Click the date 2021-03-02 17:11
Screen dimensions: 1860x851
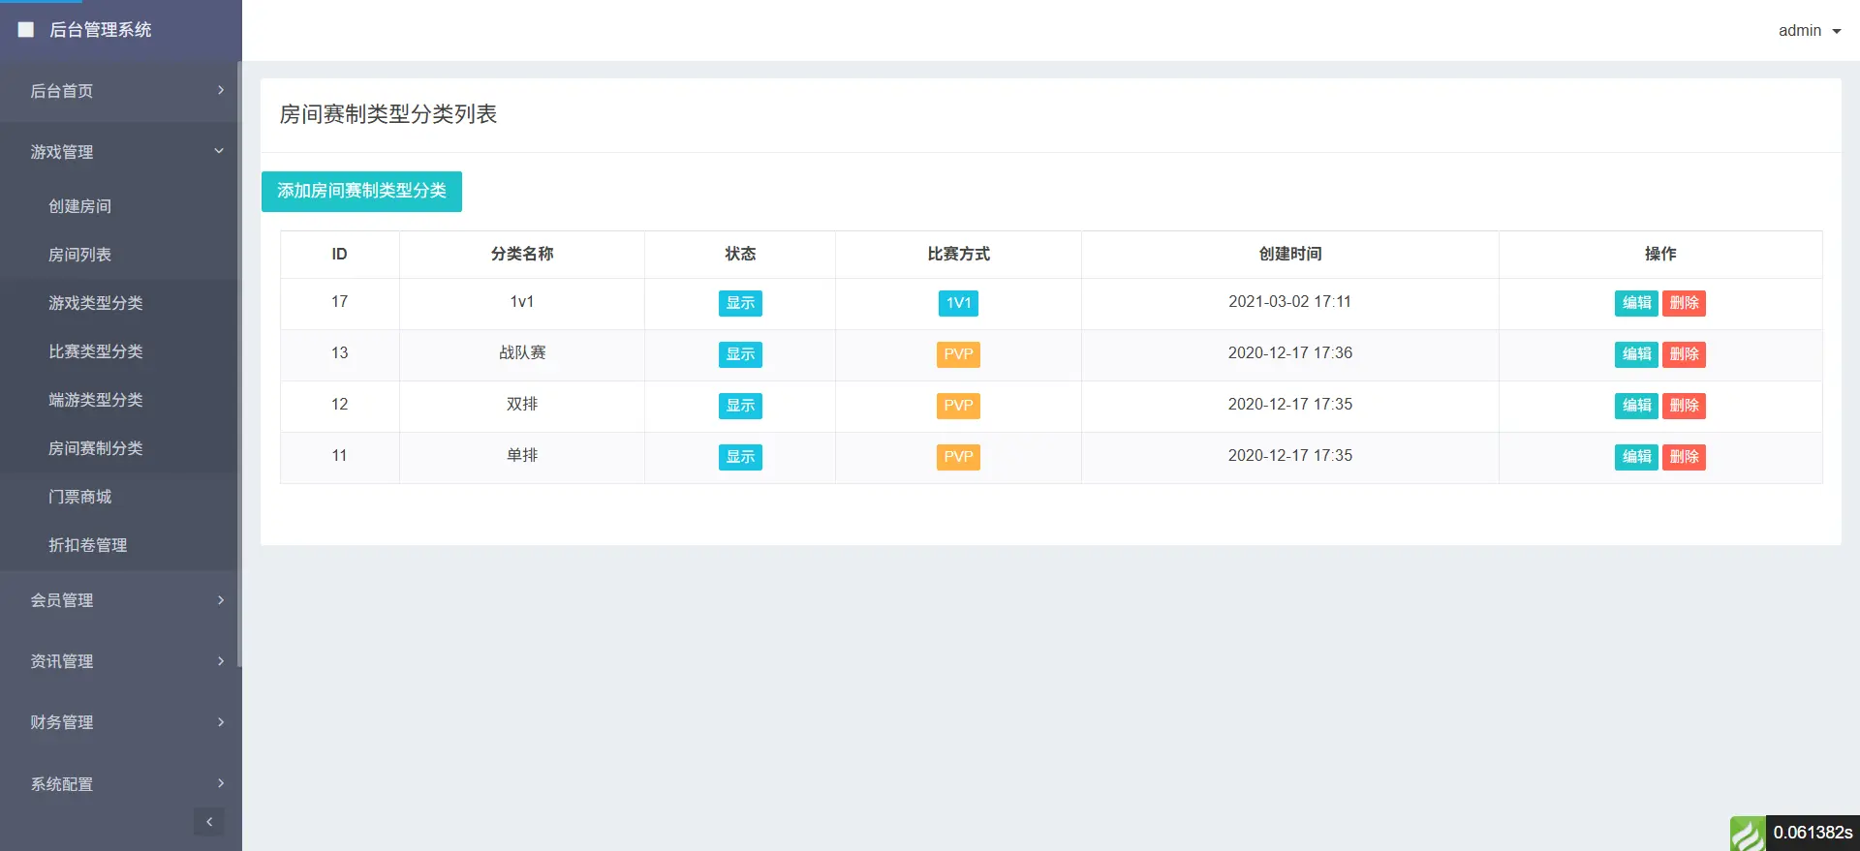pyautogui.click(x=1289, y=302)
